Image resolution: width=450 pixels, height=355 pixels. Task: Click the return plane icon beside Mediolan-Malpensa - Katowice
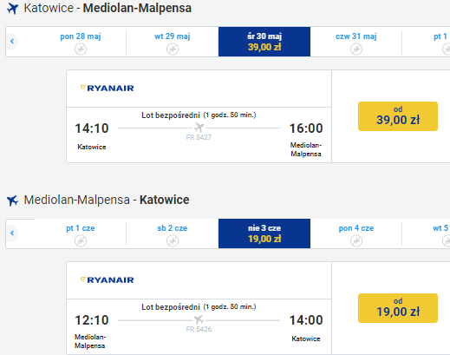12,201
